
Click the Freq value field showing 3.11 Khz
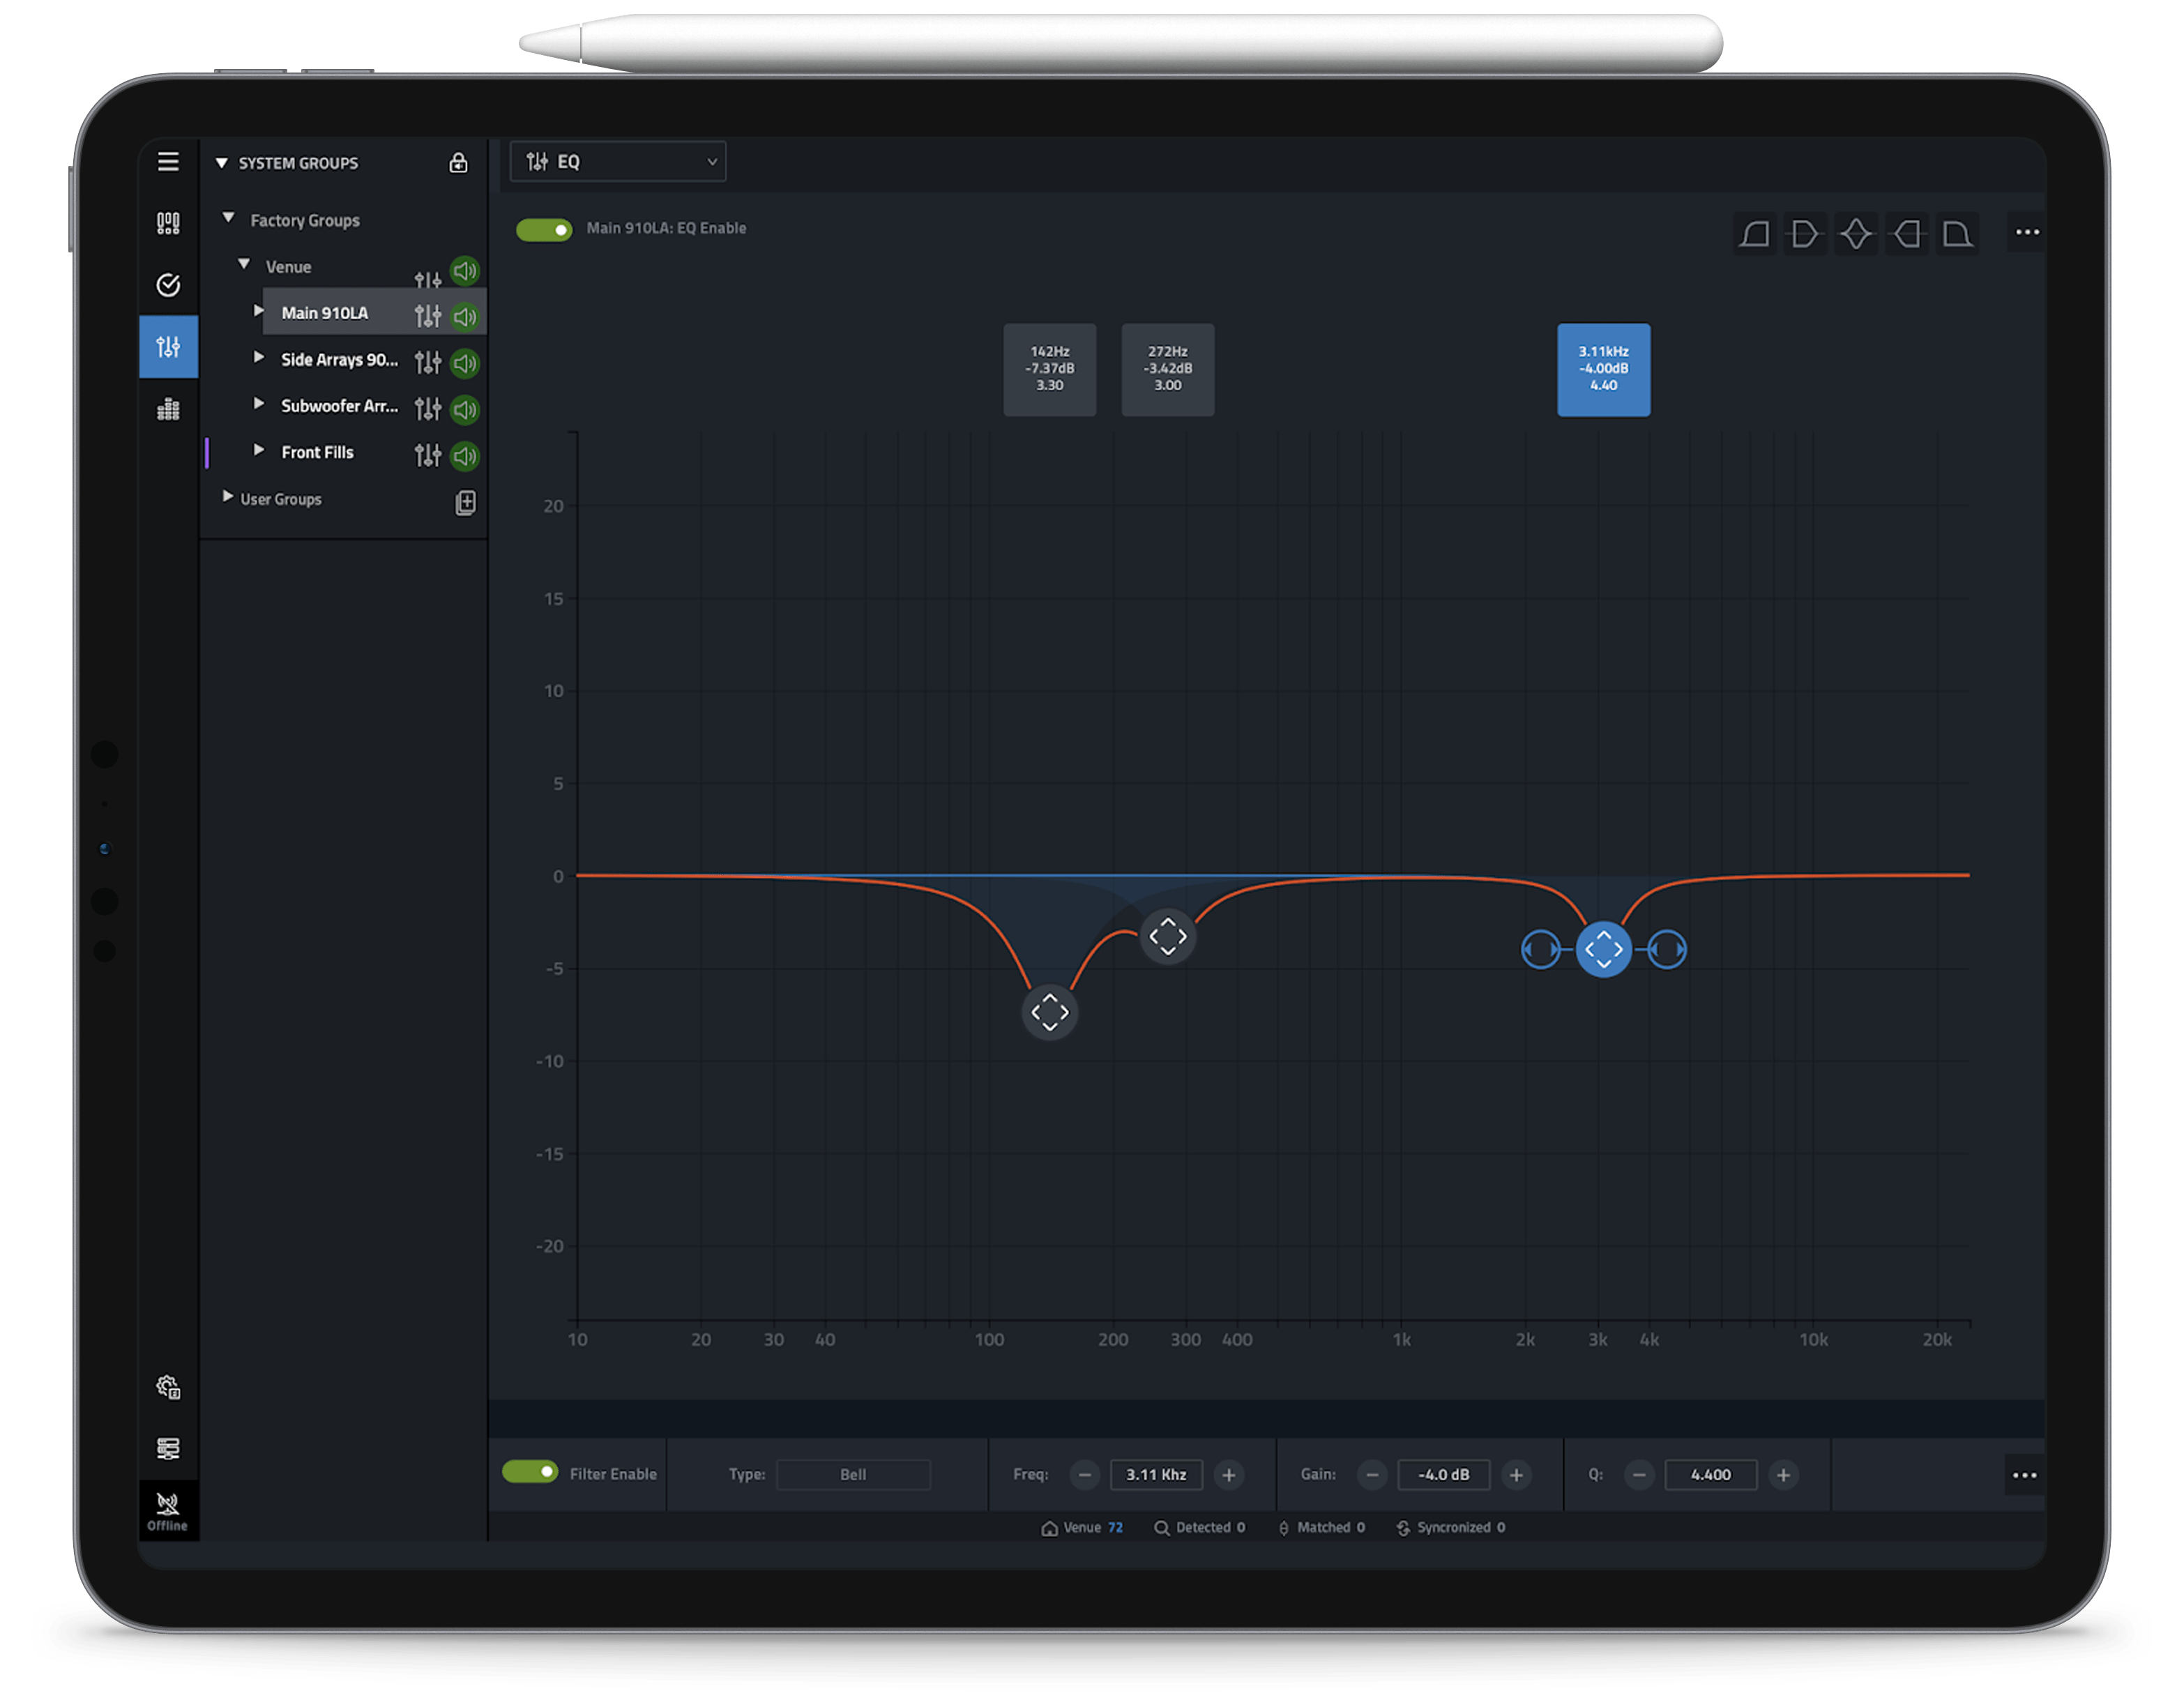click(1156, 1474)
